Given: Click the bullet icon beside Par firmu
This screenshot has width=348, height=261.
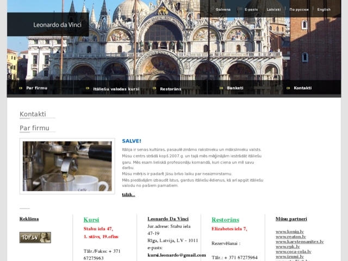Looking at the screenshot, I should pos(21,88).
